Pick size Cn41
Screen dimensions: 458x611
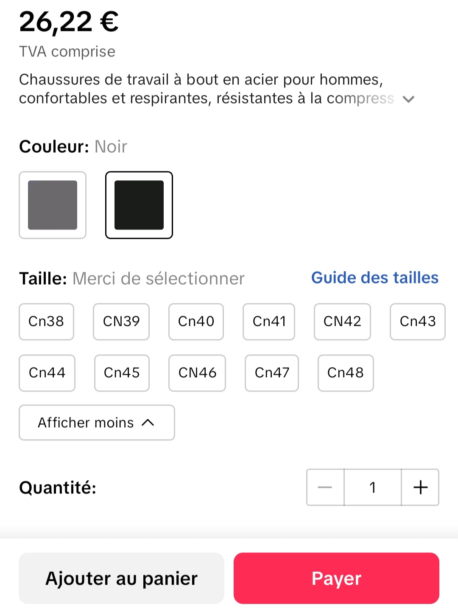(x=269, y=322)
